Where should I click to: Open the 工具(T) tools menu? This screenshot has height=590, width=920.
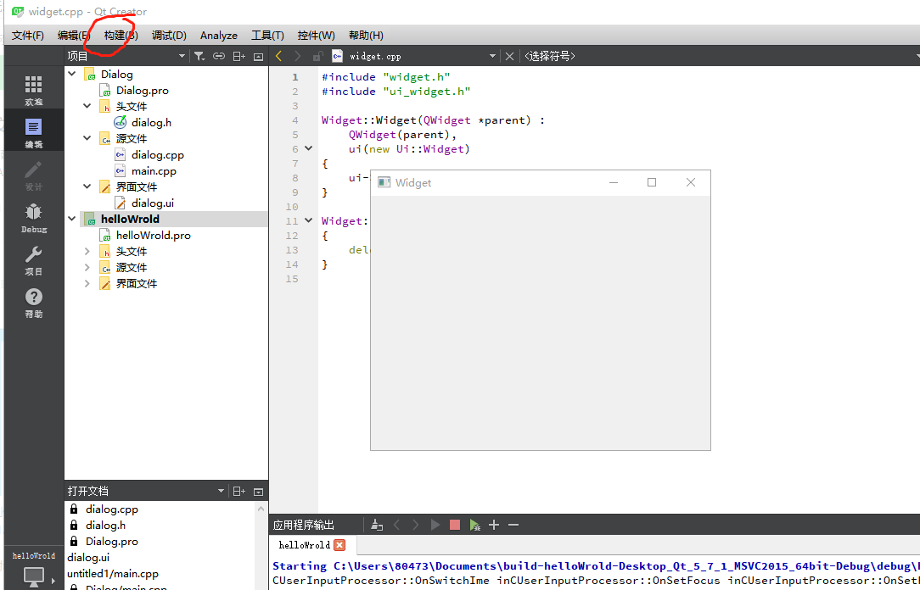267,35
